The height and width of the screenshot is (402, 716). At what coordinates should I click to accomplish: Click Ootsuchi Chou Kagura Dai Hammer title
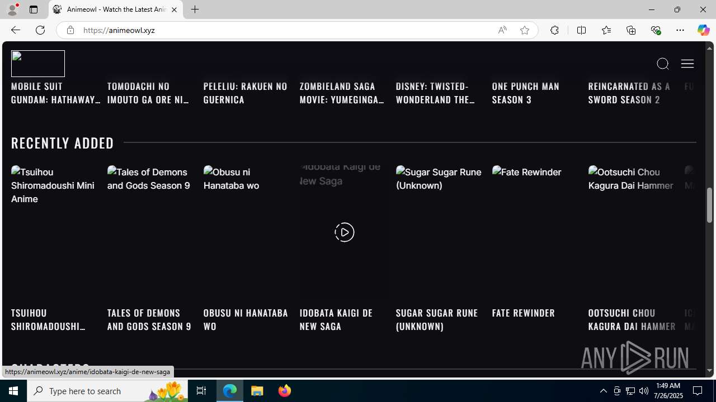click(632, 319)
